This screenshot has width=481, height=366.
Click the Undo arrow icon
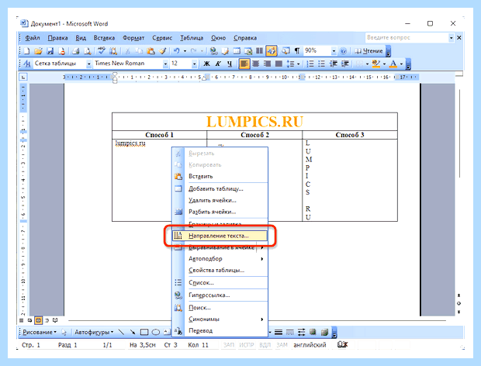coord(176,51)
